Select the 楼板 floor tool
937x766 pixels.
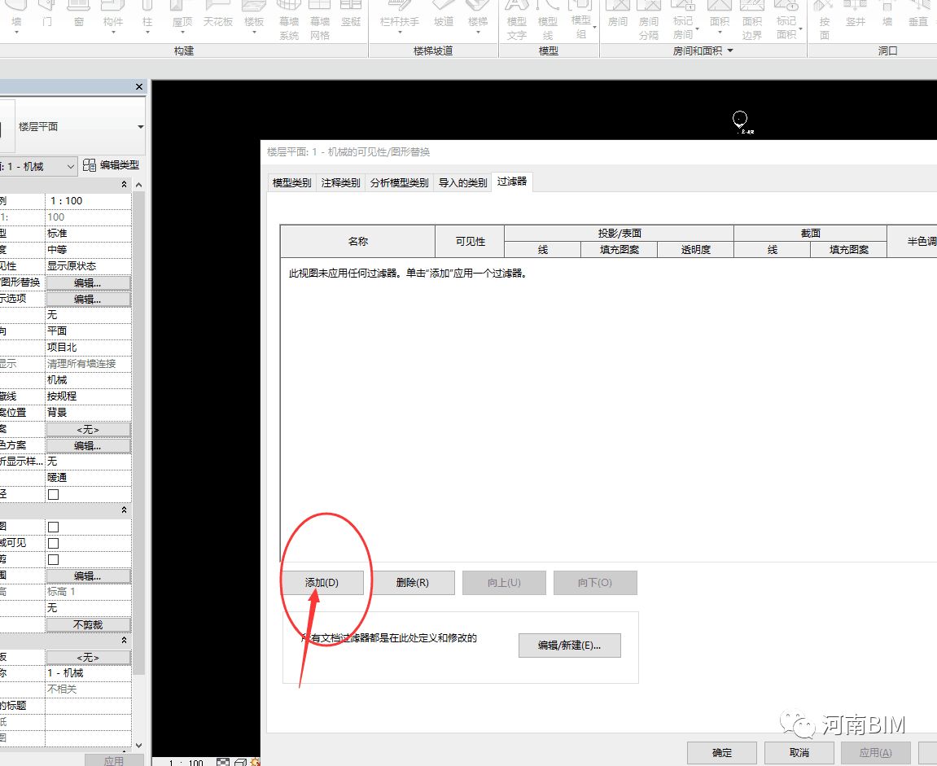tap(254, 18)
